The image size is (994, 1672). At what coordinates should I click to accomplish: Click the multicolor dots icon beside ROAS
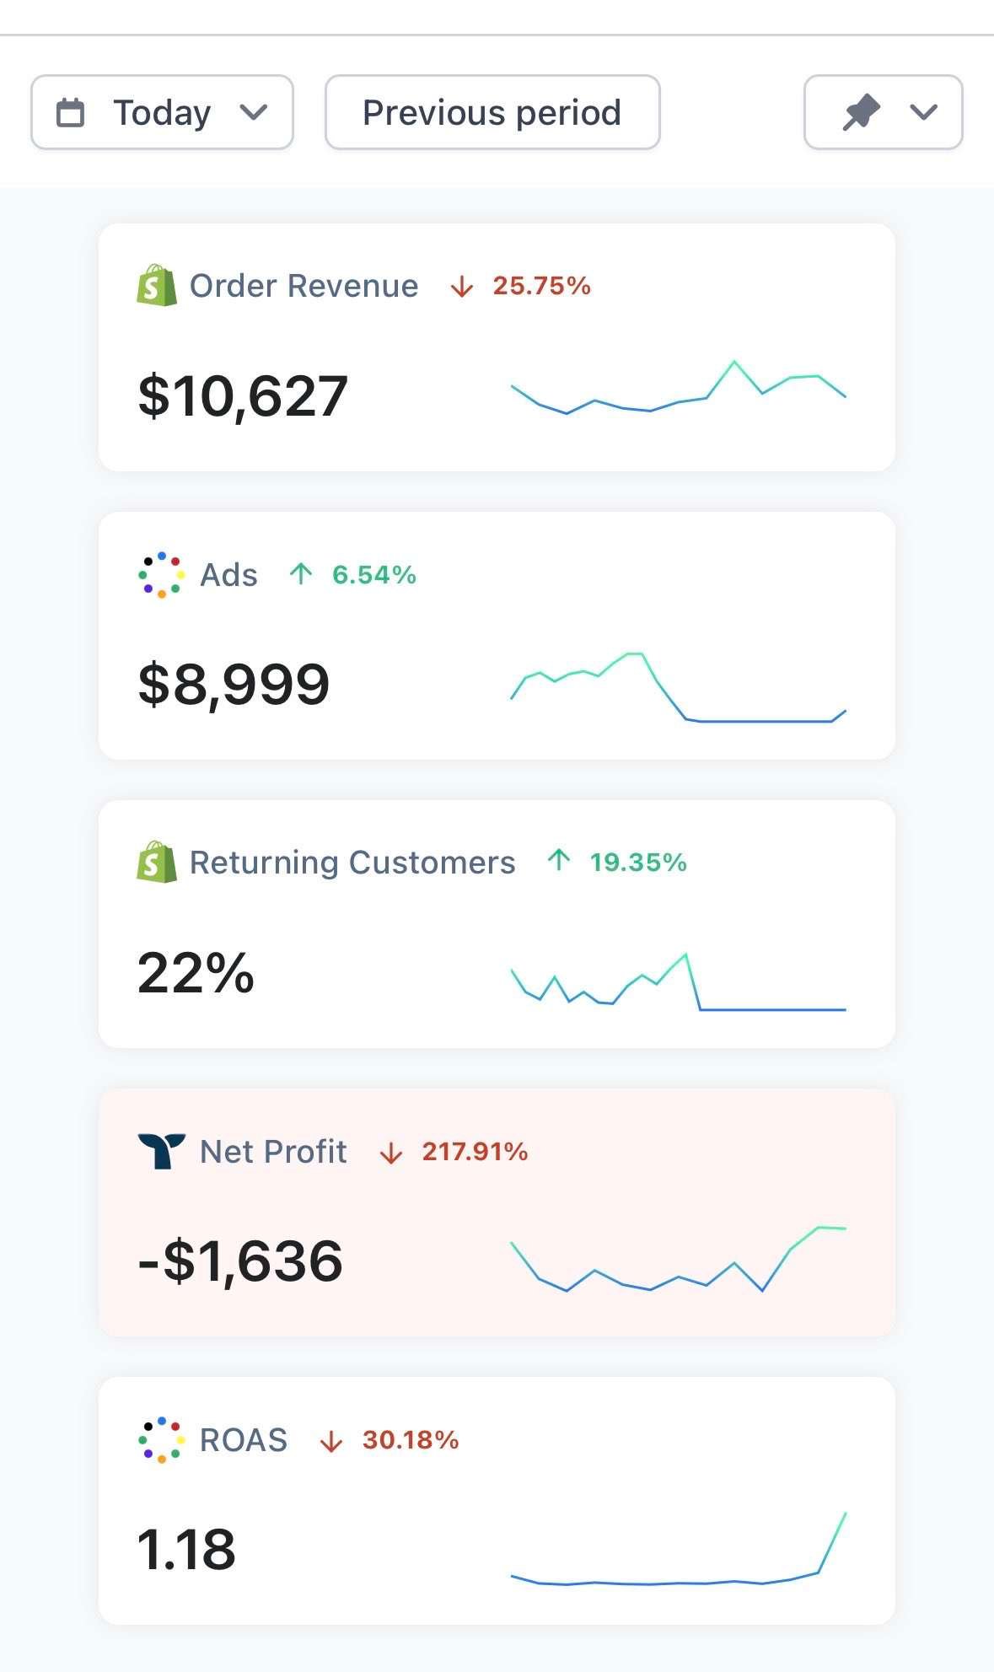click(161, 1439)
